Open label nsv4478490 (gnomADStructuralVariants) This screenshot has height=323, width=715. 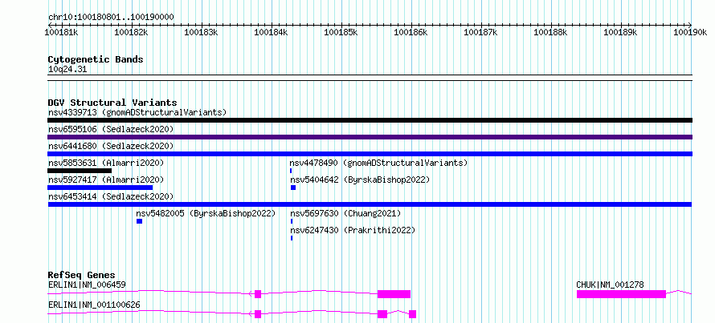click(379, 163)
